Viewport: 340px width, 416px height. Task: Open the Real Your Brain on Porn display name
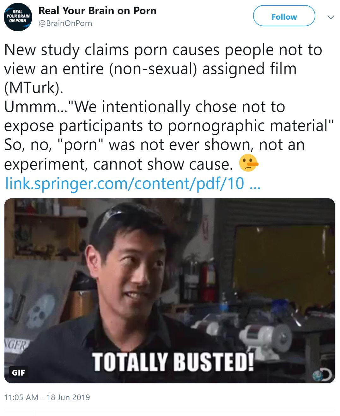[97, 10]
